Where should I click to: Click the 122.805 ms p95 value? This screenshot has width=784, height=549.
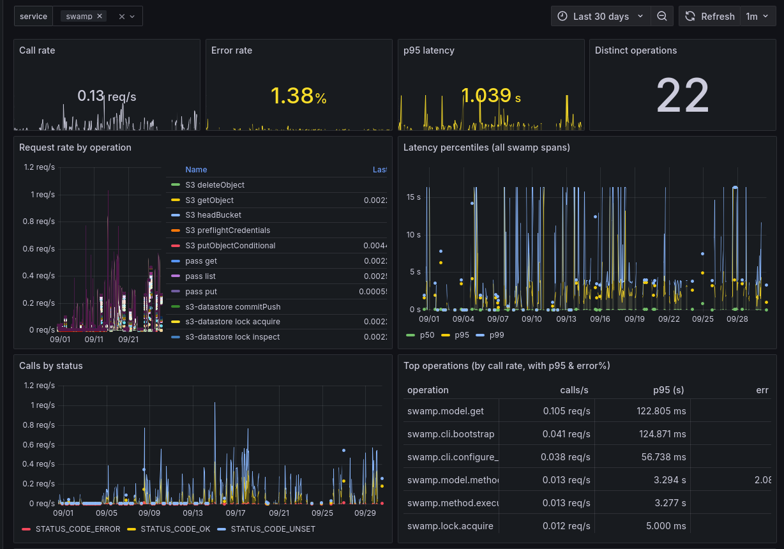coord(661,411)
